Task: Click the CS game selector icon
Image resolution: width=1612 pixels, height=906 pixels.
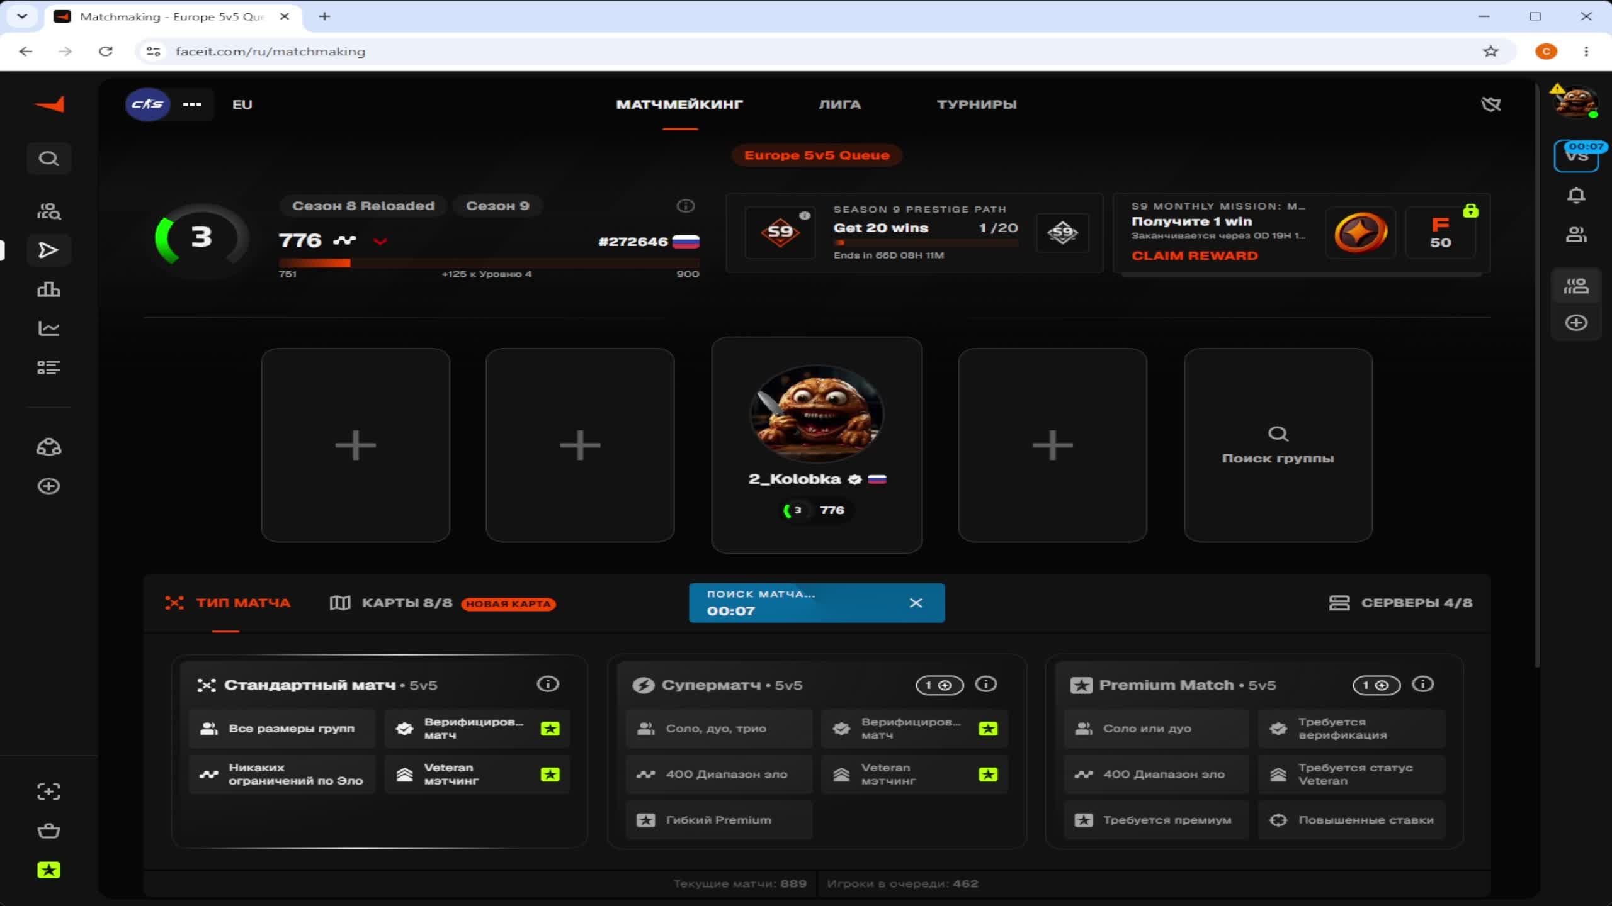Action: click(147, 104)
